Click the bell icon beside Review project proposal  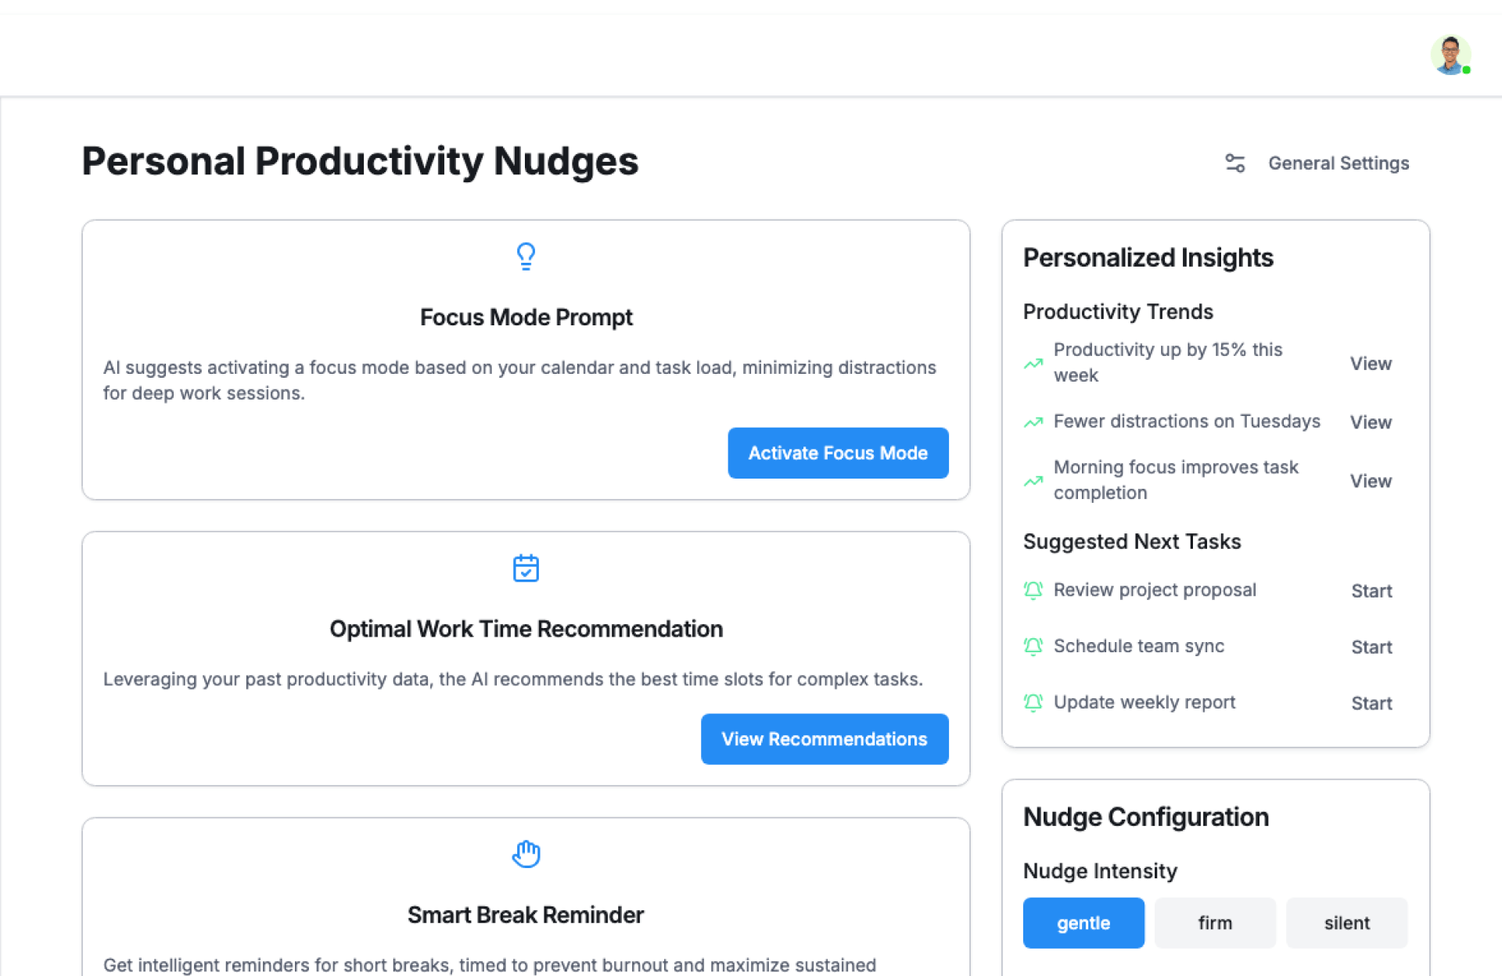point(1033,590)
